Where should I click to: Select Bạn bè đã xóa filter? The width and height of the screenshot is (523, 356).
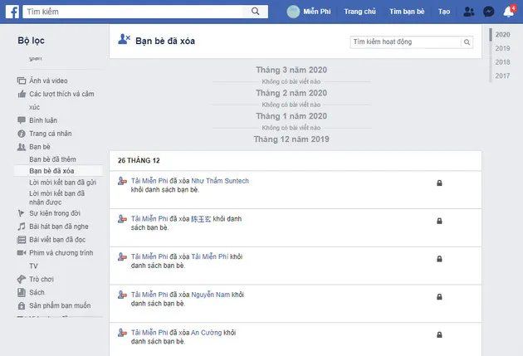[x=51, y=171]
